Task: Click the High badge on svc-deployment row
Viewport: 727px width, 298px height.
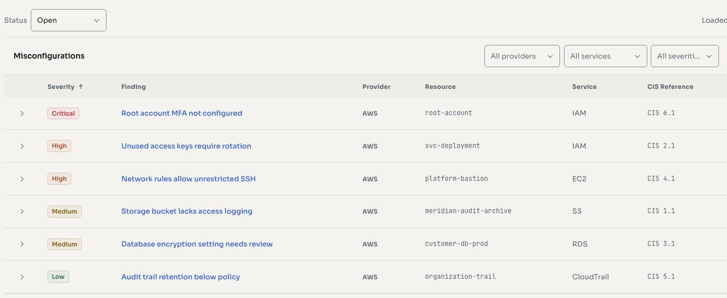Action: (x=59, y=146)
